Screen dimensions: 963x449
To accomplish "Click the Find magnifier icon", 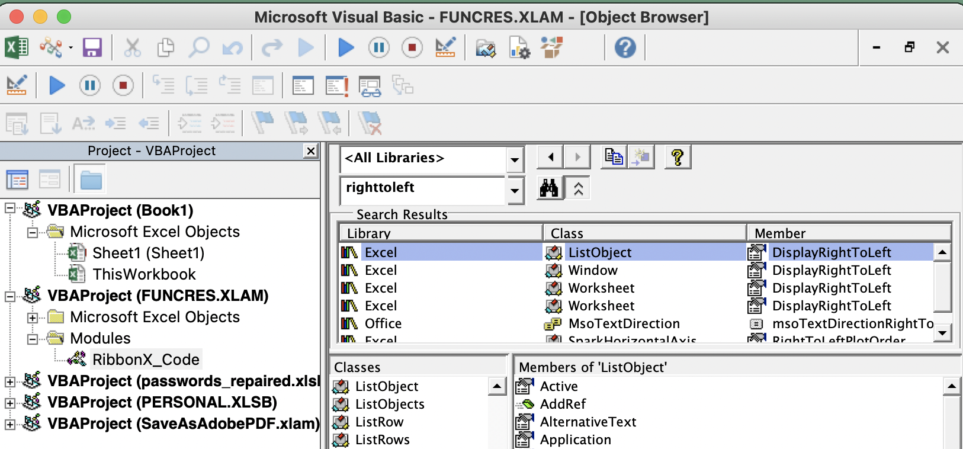I will 199,47.
